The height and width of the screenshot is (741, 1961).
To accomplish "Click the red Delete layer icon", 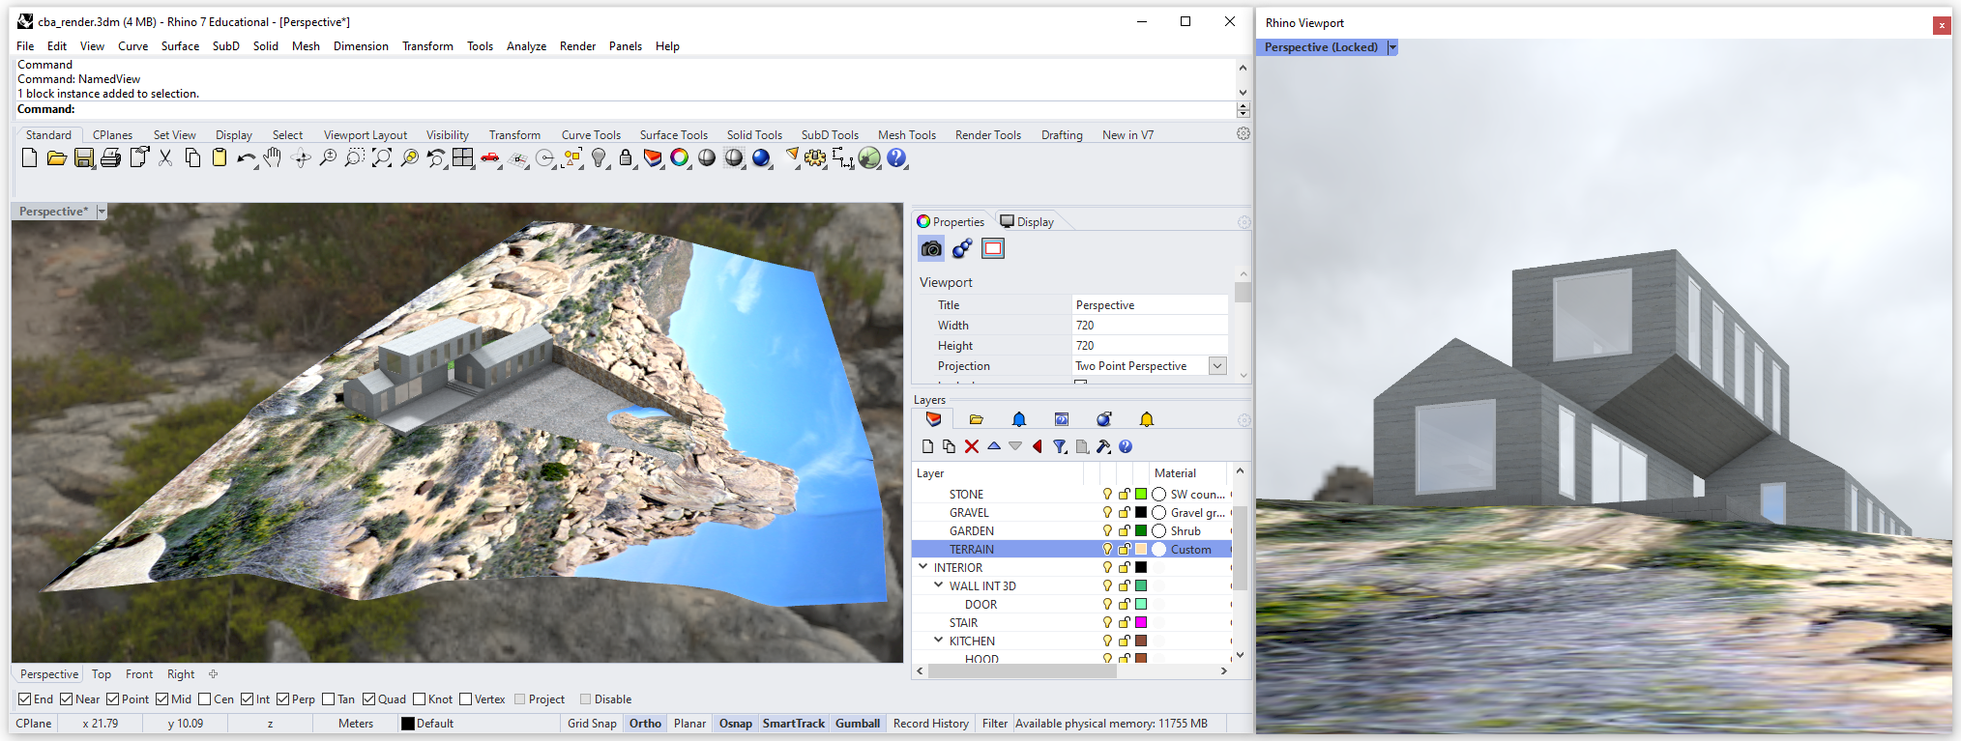I will pos(972,446).
